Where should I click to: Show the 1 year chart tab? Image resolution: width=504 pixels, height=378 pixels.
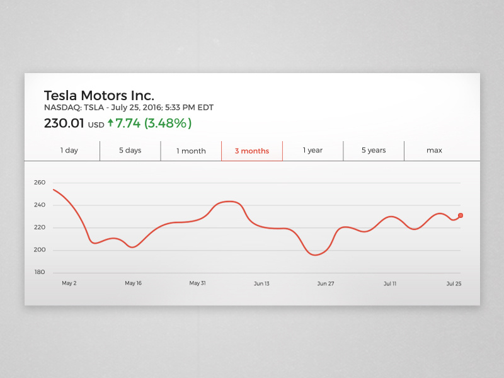pos(312,151)
